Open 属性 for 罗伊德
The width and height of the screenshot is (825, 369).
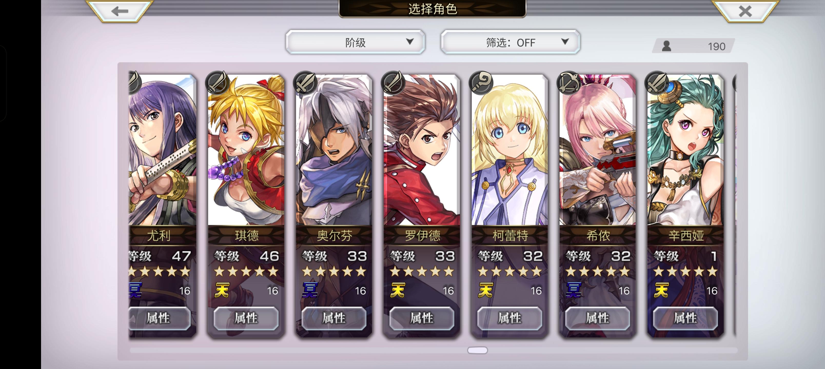pos(421,318)
